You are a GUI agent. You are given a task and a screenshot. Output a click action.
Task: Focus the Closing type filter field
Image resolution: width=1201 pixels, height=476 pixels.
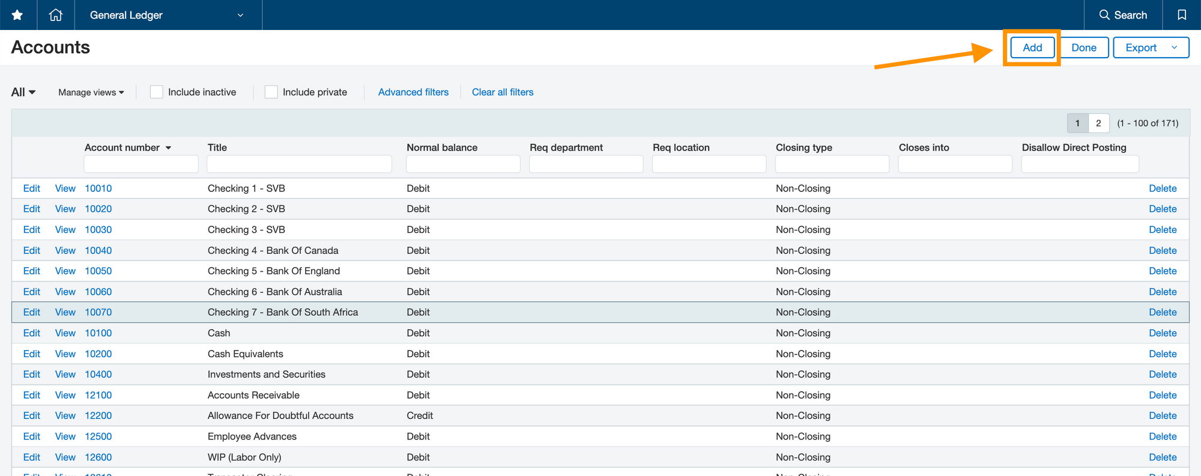click(x=832, y=164)
